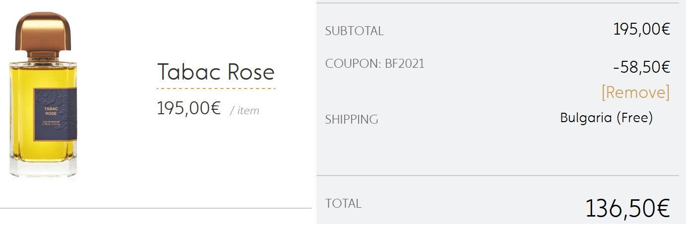686x225 pixels.
Task: Open the Tabac Rose product title
Action: [x=216, y=72]
